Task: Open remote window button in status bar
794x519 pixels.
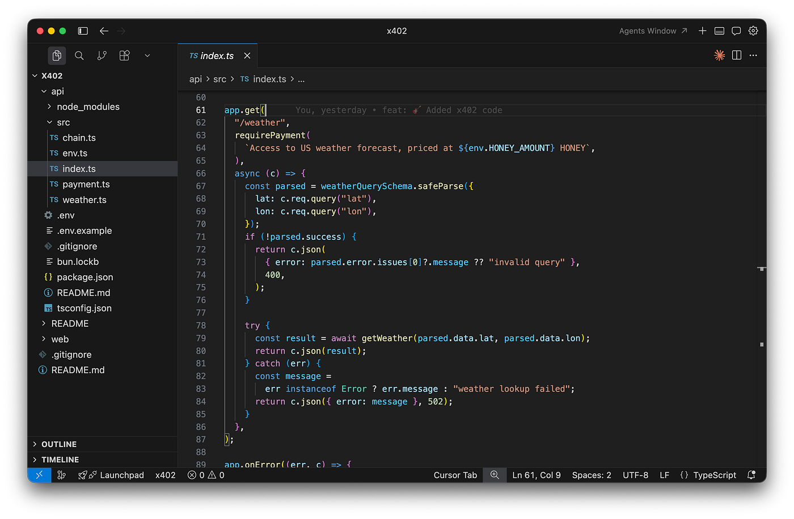Action: point(39,475)
